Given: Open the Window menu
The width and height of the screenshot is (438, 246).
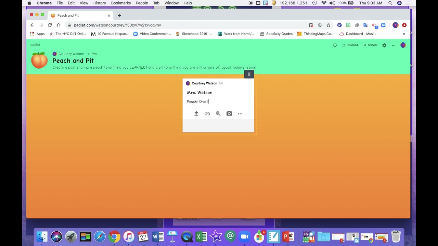Looking at the screenshot, I should 171,3.
